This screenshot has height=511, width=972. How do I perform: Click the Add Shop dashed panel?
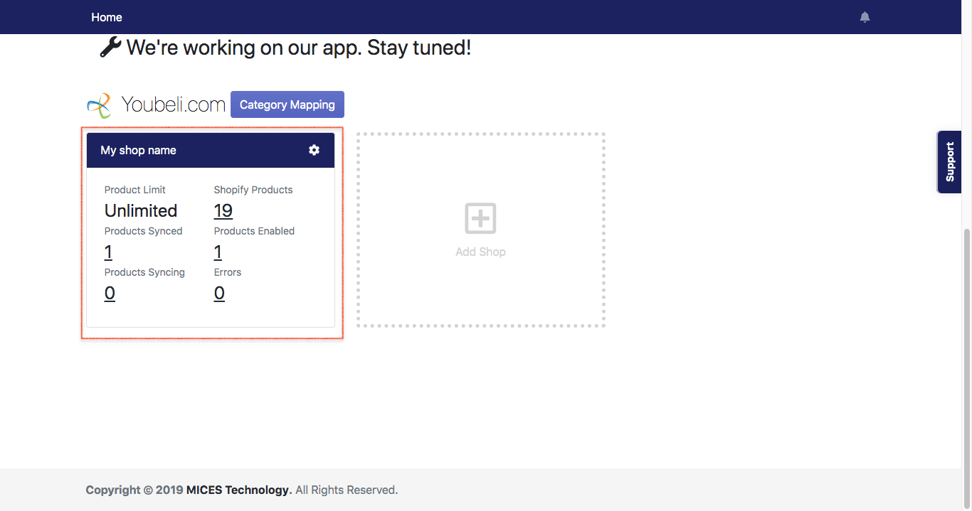point(480,229)
